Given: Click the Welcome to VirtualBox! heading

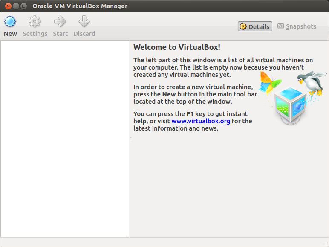Looking at the screenshot, I should [x=177, y=47].
